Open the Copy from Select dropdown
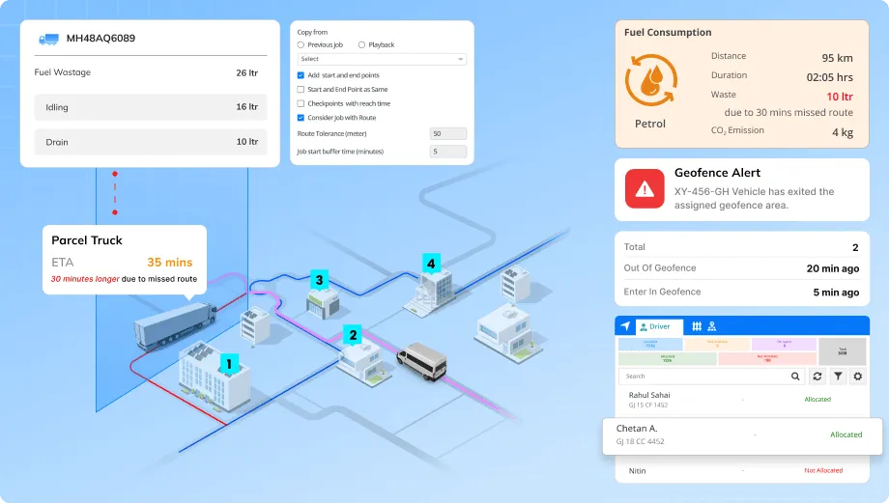This screenshot has height=503, width=889. [382, 59]
